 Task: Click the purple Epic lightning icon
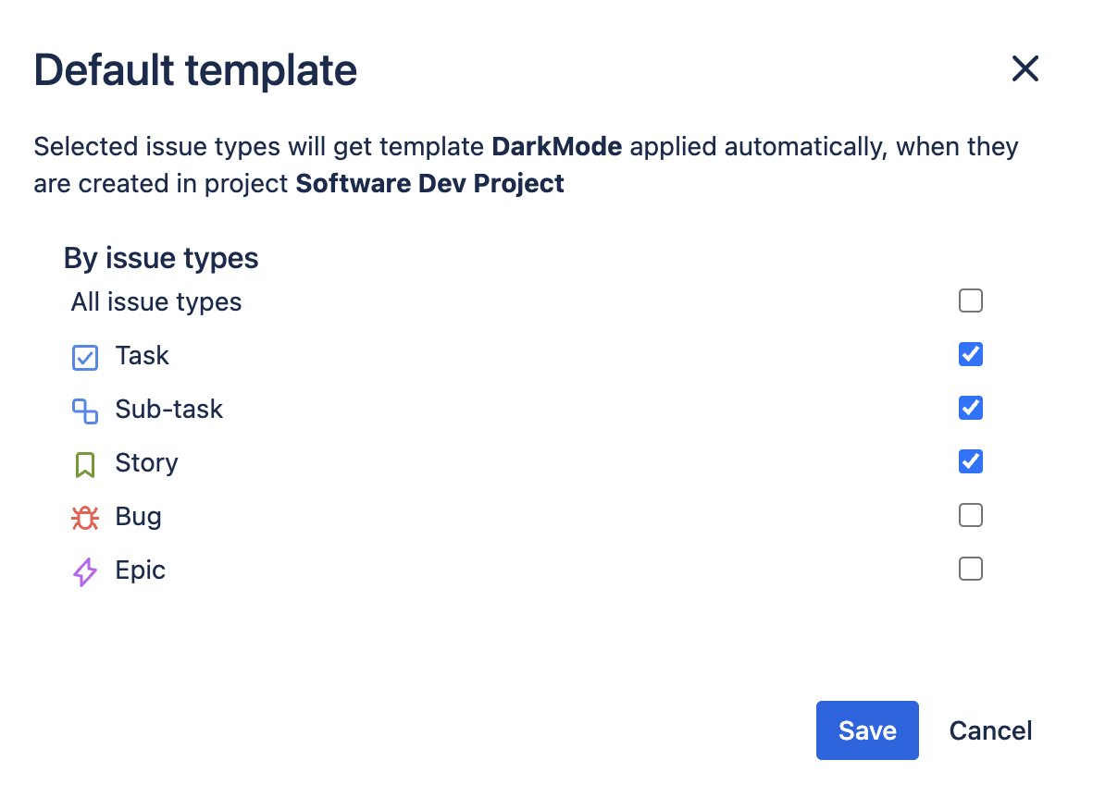pyautogui.click(x=84, y=571)
